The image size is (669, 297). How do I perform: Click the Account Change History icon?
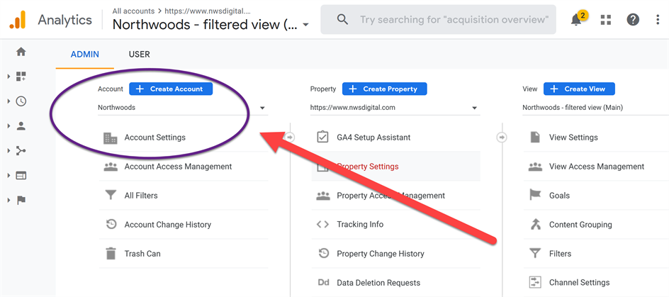click(111, 225)
